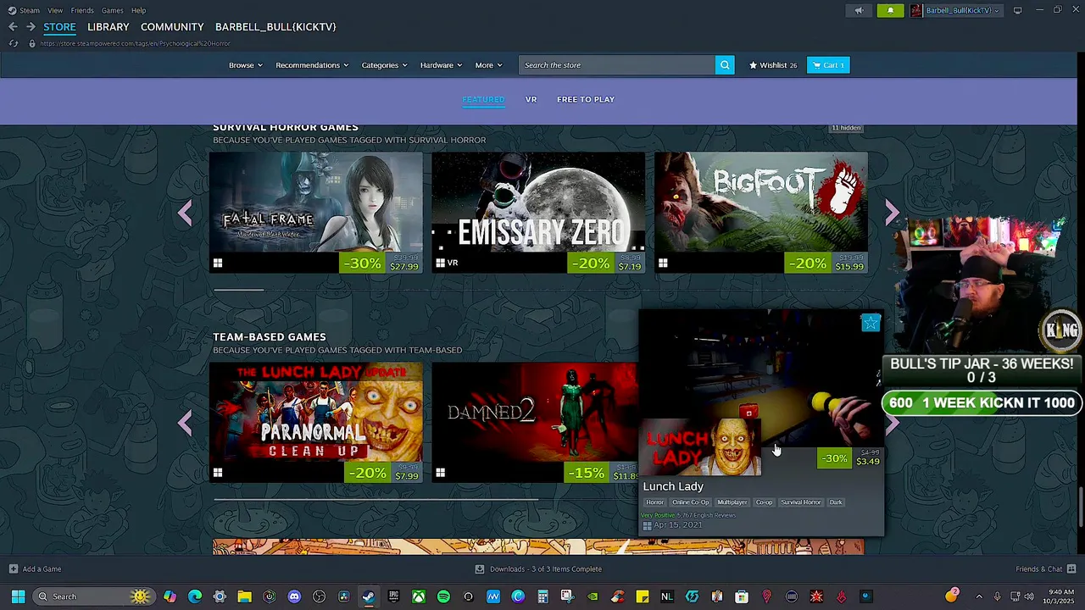This screenshot has width=1085, height=610.
Task: Open the Emissary Zero game capsule
Action: click(538, 213)
